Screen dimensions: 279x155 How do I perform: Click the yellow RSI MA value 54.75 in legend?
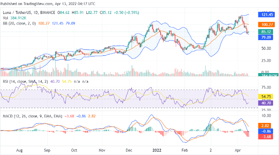(67, 82)
